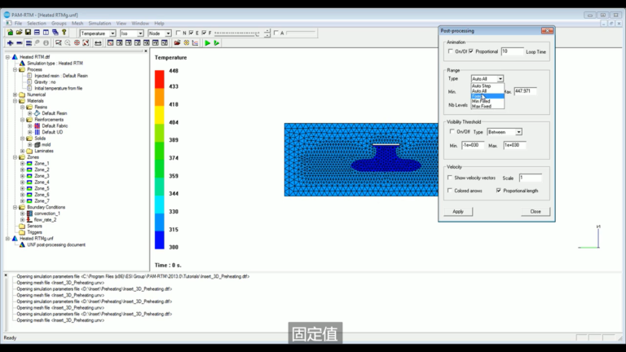The height and width of the screenshot is (352, 626).
Task: Click the Open file folder icon
Action: point(19,33)
